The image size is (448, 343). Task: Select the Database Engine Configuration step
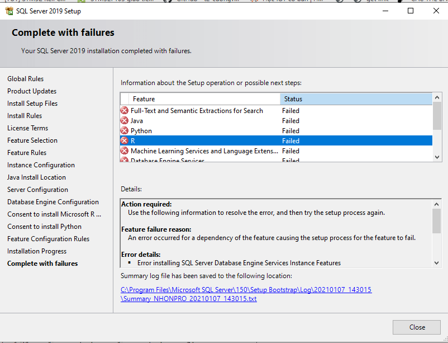[x=53, y=202]
